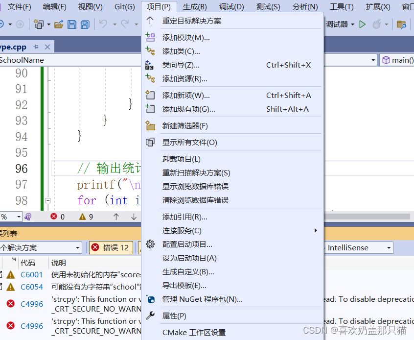Viewport: 414px width, 340px height.
Task: Go to next issue with down arrow
Action: point(134,217)
